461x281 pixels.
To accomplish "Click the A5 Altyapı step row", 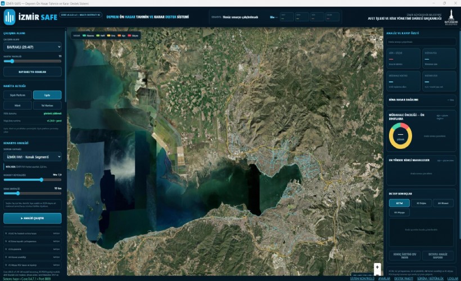I will point(33,265).
